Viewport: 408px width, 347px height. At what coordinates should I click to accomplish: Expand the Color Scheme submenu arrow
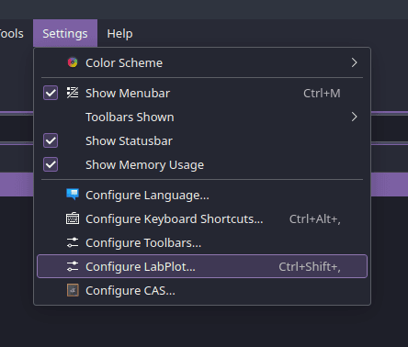pyautogui.click(x=355, y=62)
